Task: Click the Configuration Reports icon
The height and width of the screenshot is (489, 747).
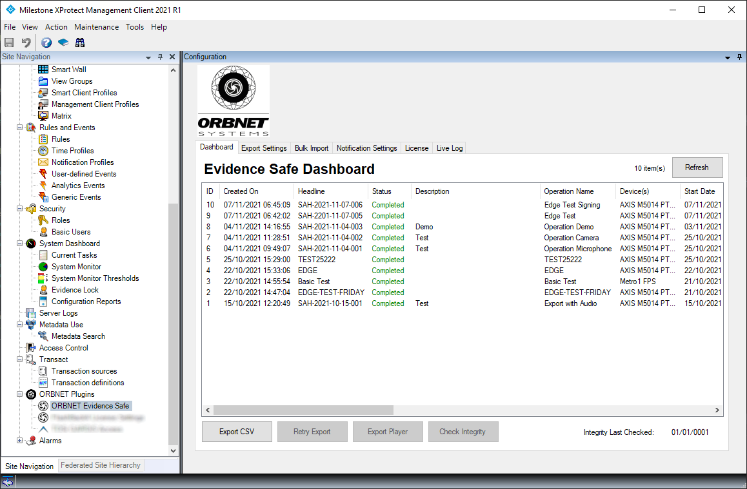Action: [43, 302]
